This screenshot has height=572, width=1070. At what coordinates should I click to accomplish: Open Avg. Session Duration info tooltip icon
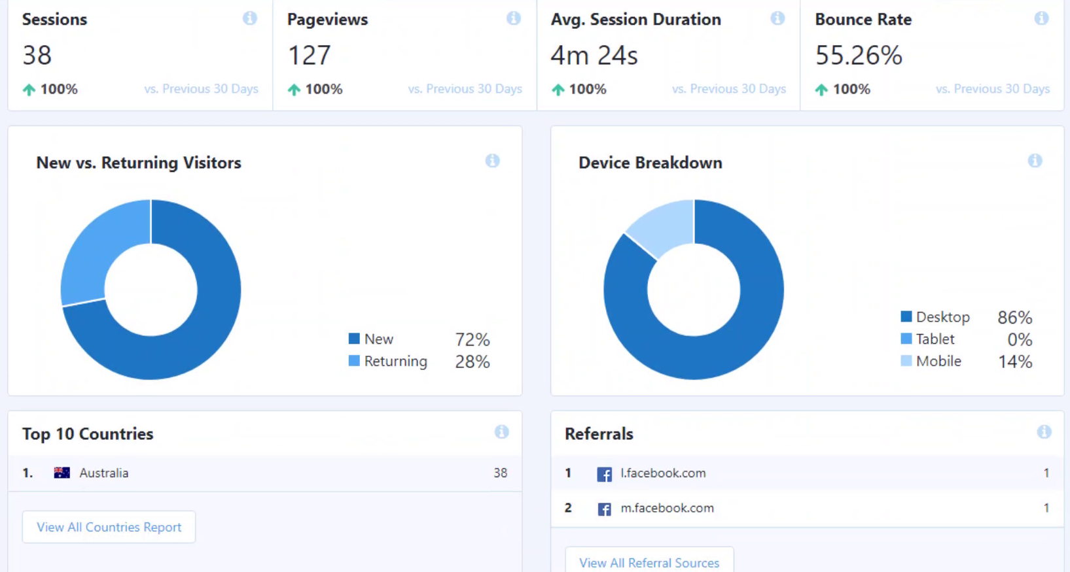pyautogui.click(x=777, y=18)
